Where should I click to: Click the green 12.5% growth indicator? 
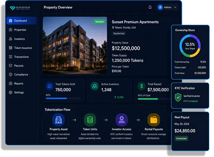tap(119, 97)
